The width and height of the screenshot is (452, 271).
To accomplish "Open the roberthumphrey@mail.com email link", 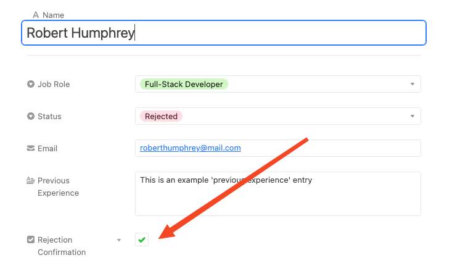I will point(190,148).
